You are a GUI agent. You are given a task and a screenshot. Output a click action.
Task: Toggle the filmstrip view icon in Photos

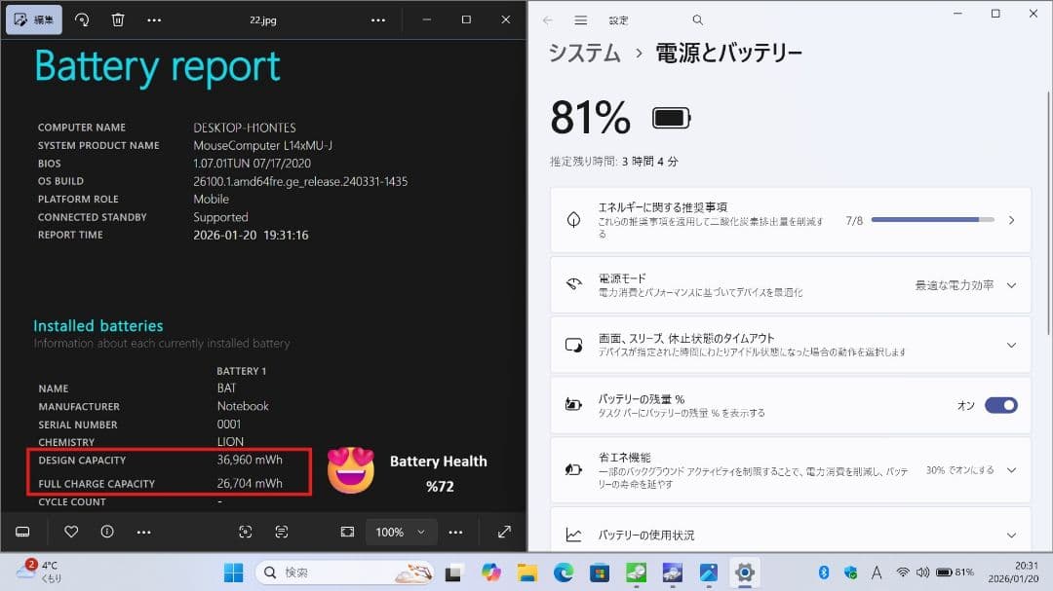point(22,532)
